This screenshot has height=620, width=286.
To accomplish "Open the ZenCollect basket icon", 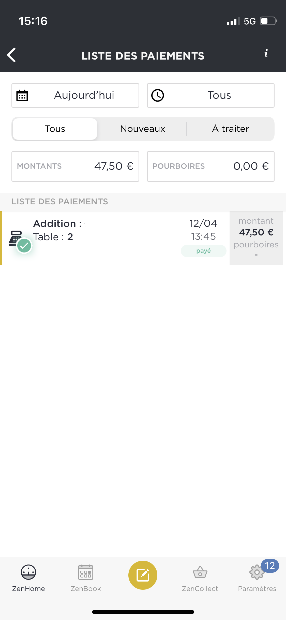I will [200, 572].
